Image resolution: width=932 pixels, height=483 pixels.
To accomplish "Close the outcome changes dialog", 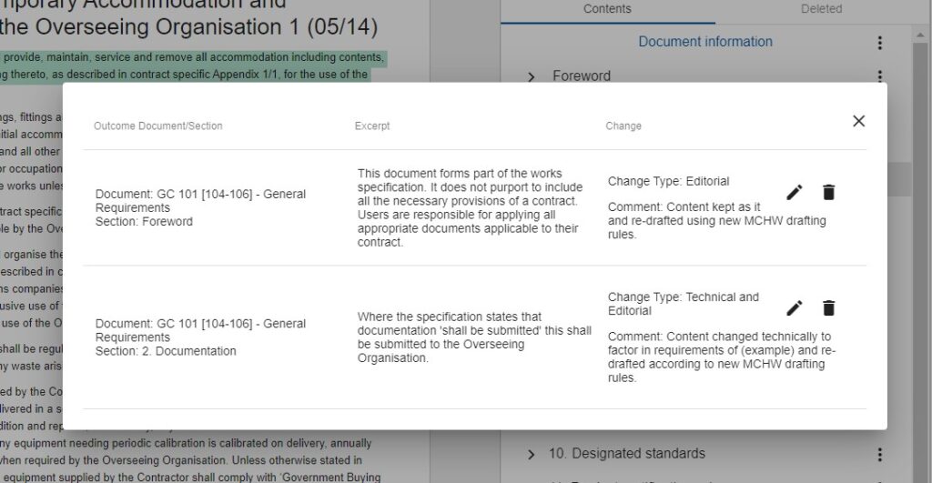I will pos(858,121).
